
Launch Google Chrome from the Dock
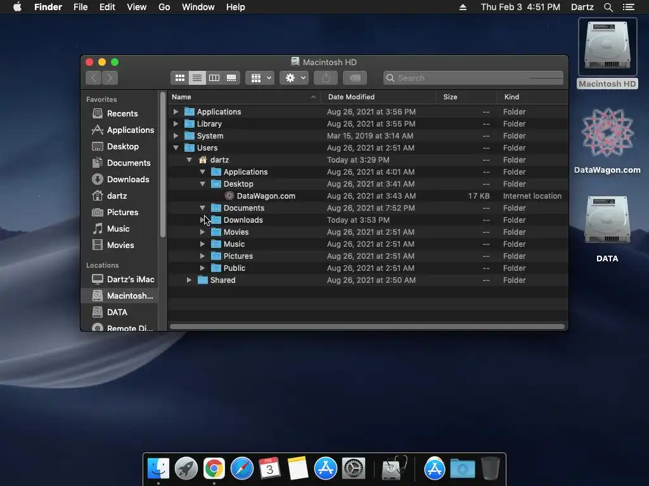tap(214, 469)
